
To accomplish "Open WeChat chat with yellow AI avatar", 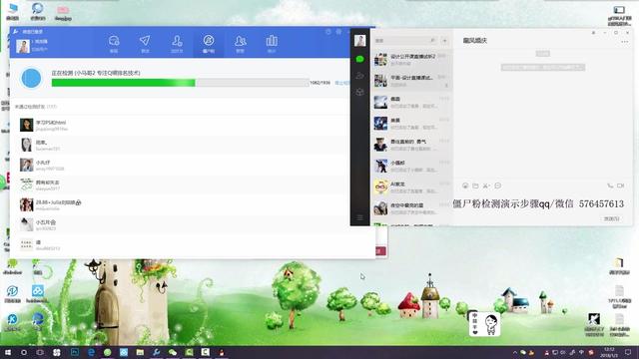I will tap(411, 187).
